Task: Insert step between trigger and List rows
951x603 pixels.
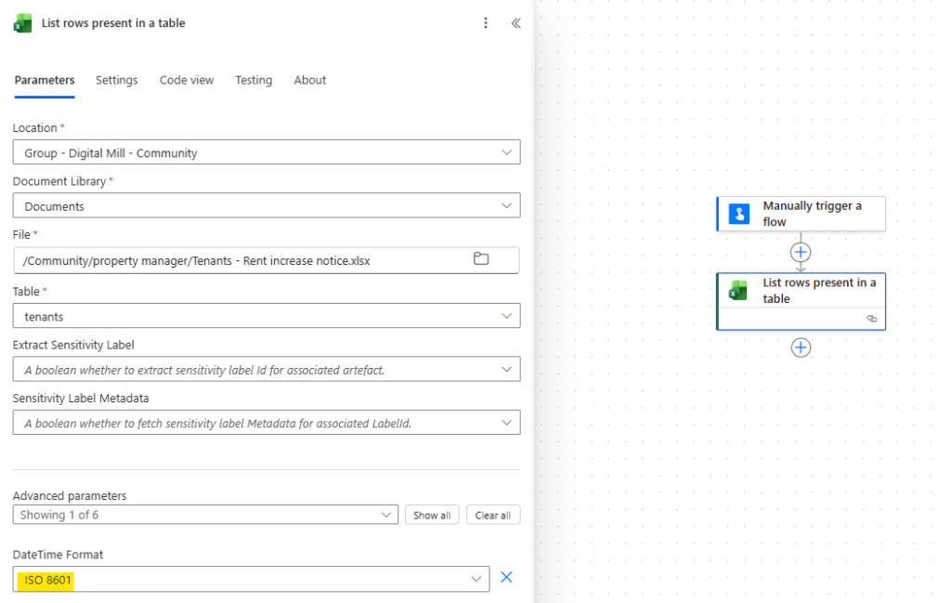Action: [x=801, y=252]
